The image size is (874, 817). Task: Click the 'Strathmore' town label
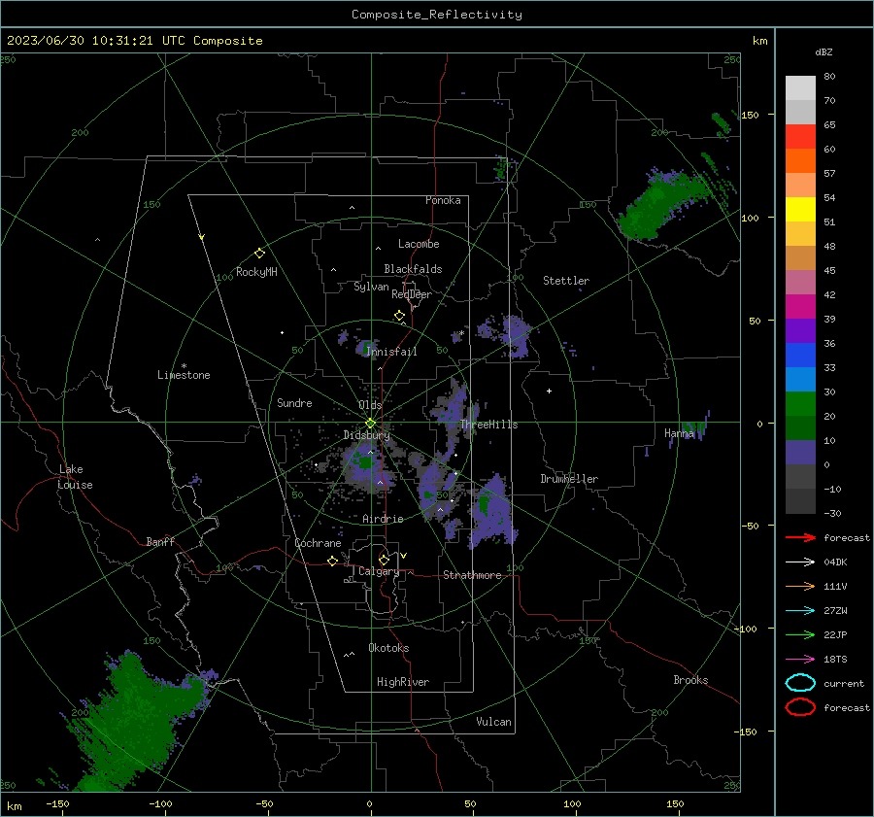(x=472, y=575)
